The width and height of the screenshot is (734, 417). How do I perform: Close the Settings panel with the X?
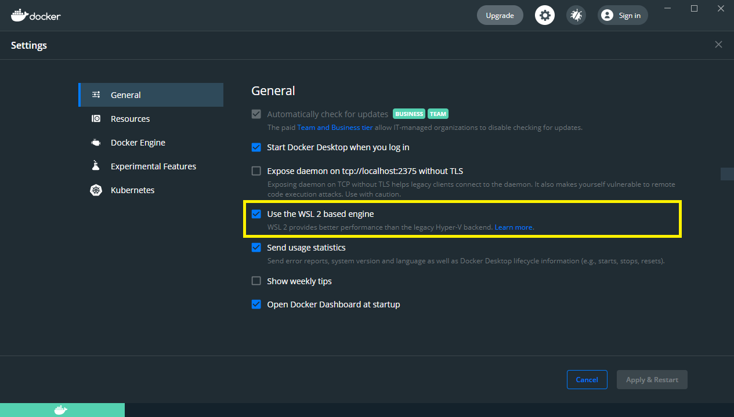(718, 45)
